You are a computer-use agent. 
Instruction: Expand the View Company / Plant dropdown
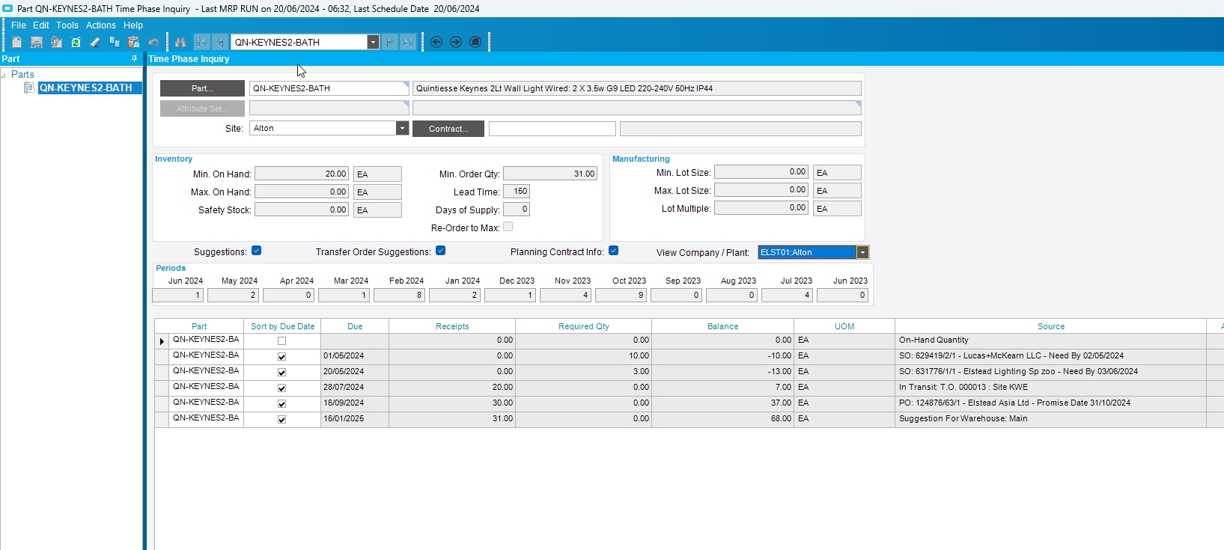862,252
